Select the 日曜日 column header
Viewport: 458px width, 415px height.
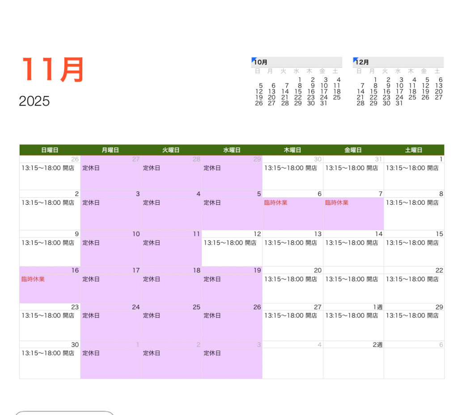50,150
